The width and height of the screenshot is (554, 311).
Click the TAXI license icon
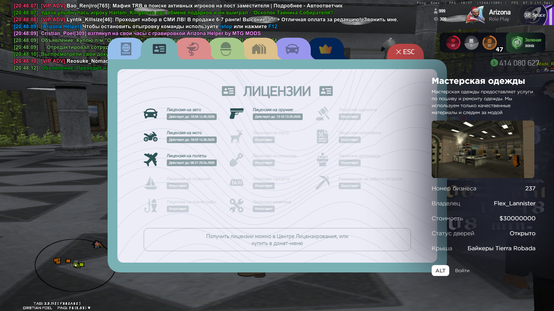pos(237,183)
